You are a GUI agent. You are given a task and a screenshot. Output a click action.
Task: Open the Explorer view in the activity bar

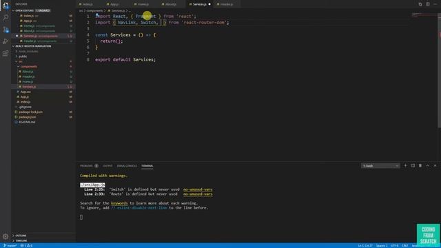[6, 6]
